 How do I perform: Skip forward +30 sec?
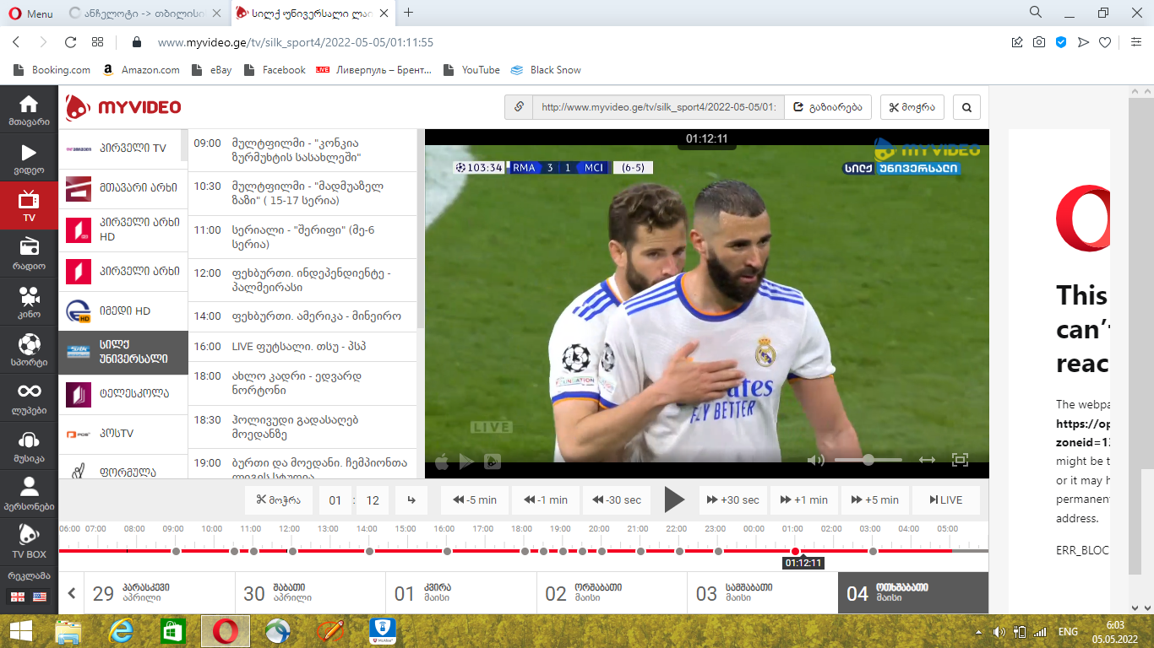click(732, 499)
